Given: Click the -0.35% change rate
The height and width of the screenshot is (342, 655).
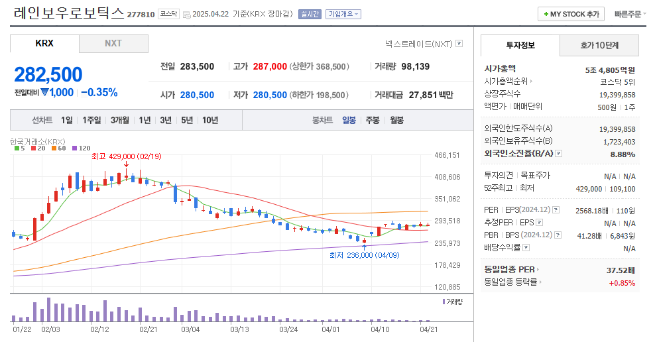Looking at the screenshot, I should [99, 92].
